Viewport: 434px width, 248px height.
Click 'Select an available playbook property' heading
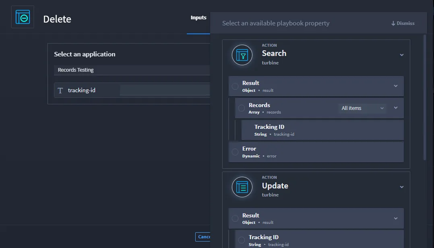pos(276,23)
